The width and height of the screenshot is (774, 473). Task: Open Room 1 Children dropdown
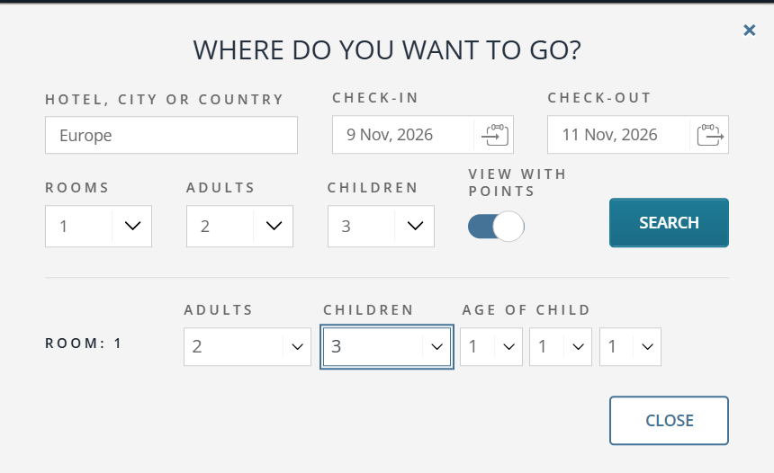[x=387, y=347]
